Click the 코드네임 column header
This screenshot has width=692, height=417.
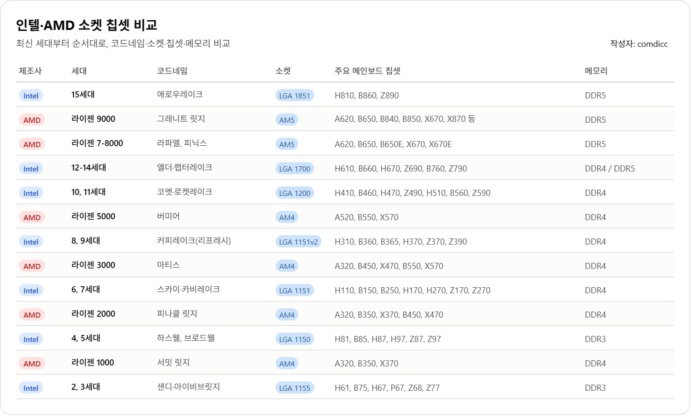(172, 71)
